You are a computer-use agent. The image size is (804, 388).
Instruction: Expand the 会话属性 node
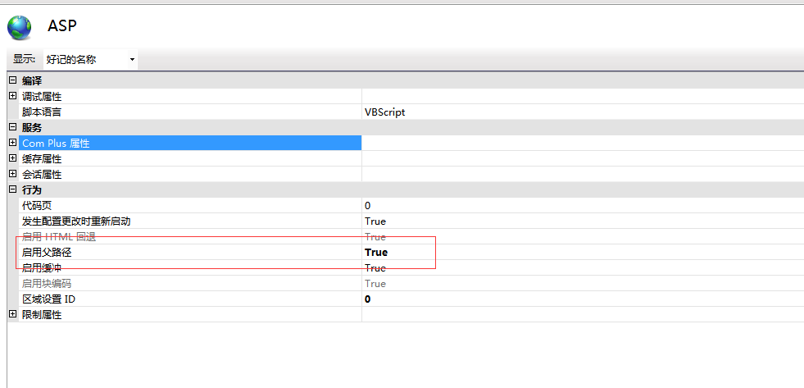click(x=13, y=174)
